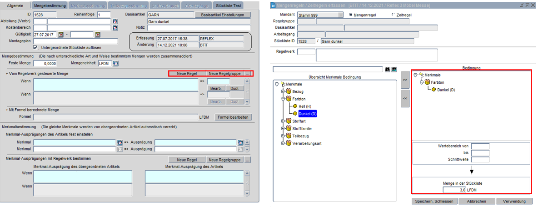Click first binoculars search icon
The width and height of the screenshot is (538, 217).
pyautogui.click(x=388, y=69)
